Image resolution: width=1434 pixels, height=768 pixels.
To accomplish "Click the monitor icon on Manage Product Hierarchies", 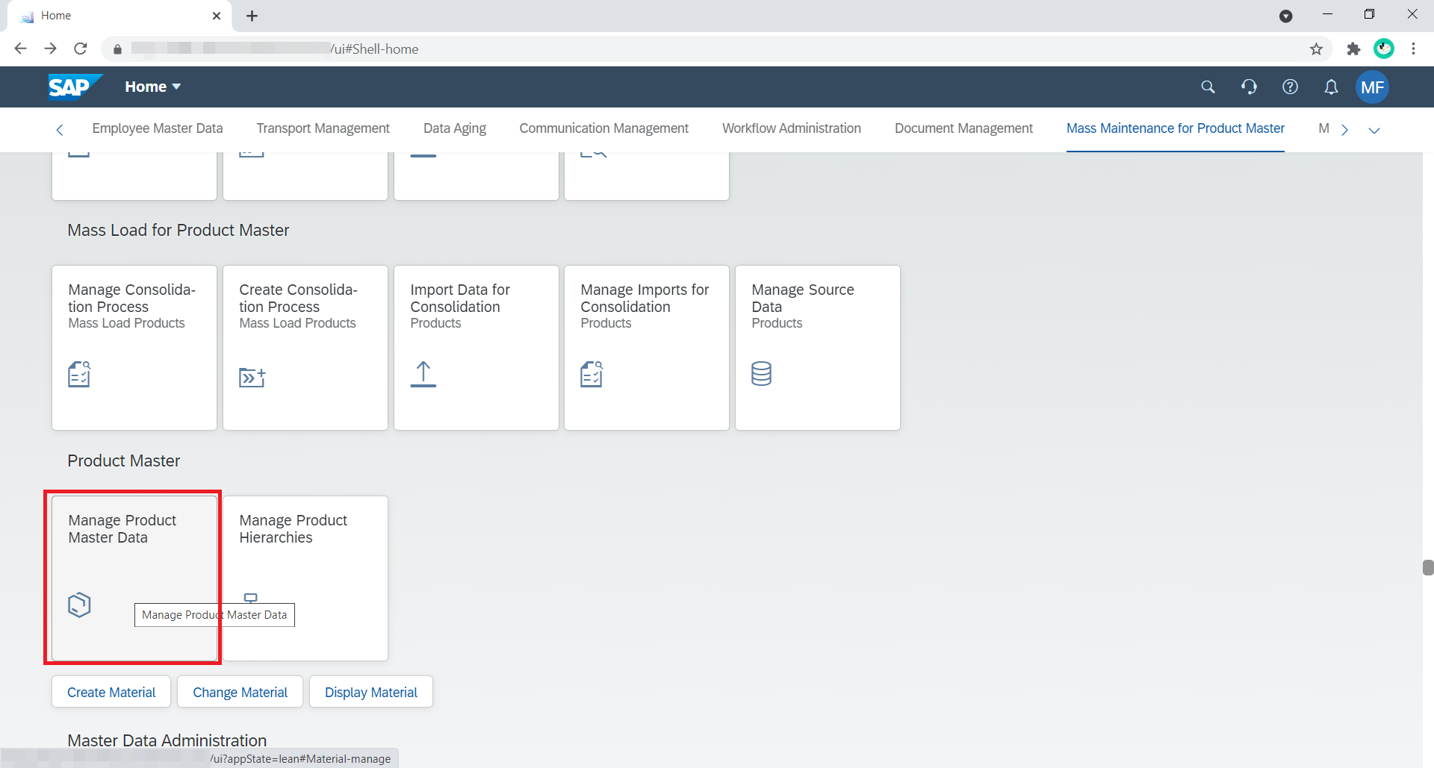I will point(250,597).
